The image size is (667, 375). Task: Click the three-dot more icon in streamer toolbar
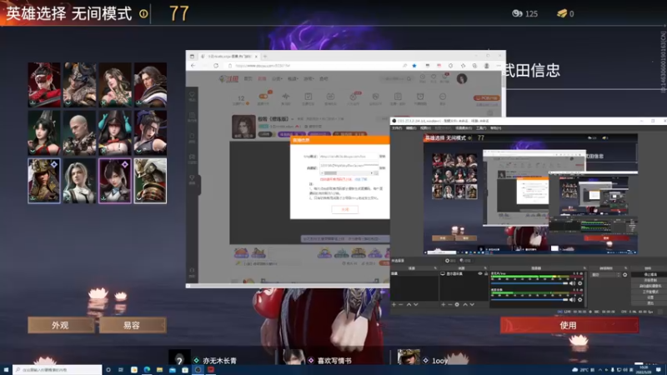(443, 97)
